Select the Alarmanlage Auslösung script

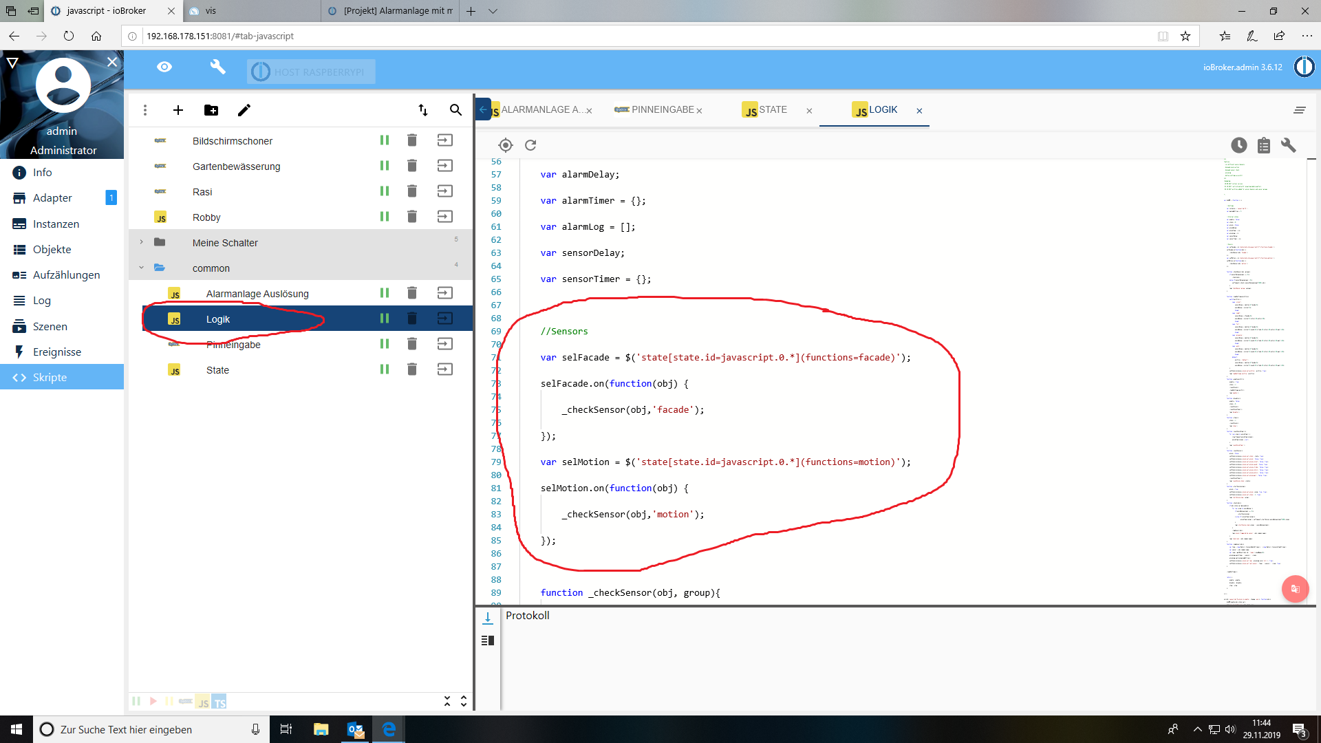257,294
